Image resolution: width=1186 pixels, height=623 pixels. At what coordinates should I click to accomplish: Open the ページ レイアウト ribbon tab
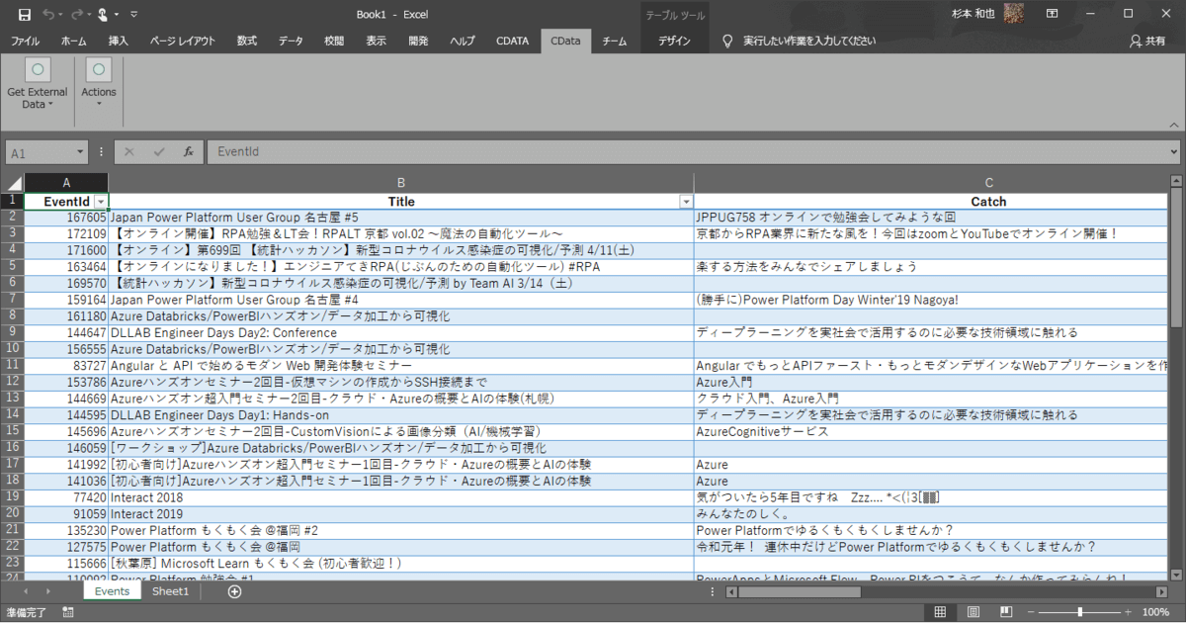[x=183, y=41]
